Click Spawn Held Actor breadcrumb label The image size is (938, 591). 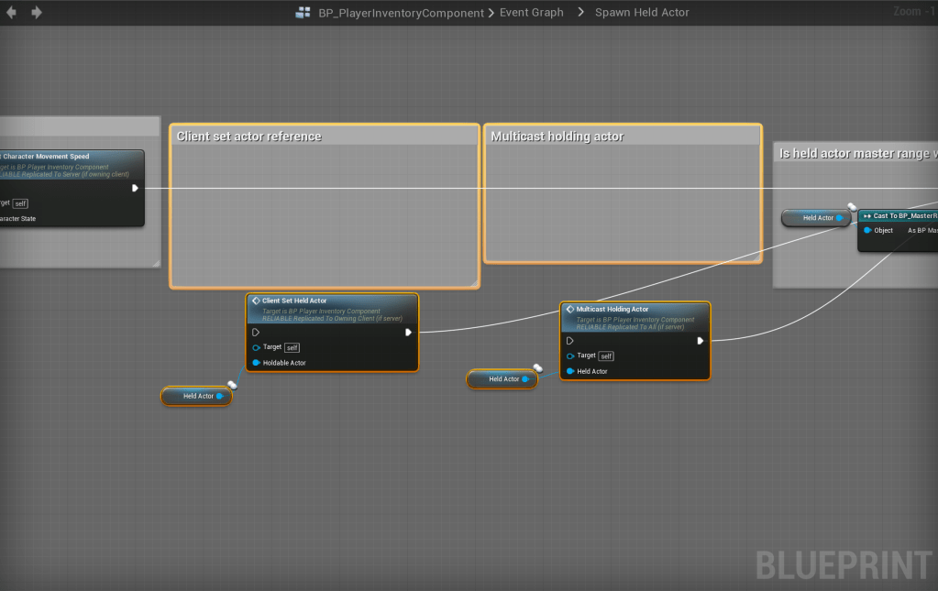point(642,13)
